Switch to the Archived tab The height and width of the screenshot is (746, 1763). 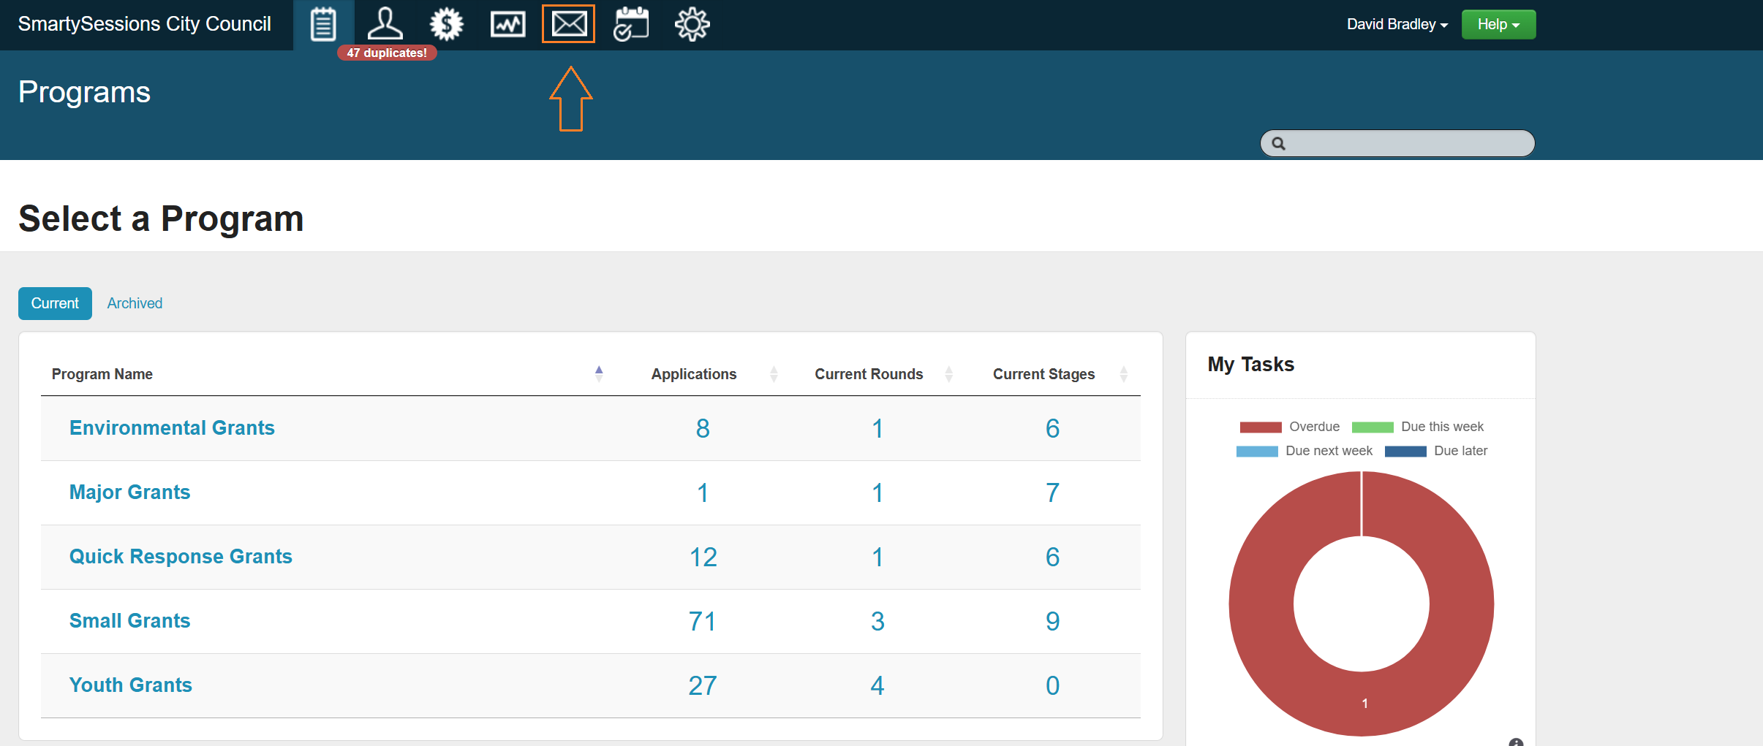(x=135, y=303)
